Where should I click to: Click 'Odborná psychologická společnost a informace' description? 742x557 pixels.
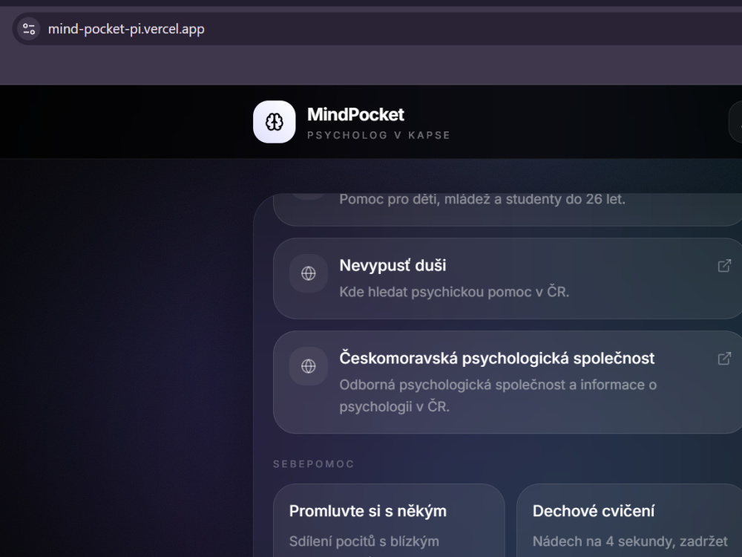click(x=498, y=396)
